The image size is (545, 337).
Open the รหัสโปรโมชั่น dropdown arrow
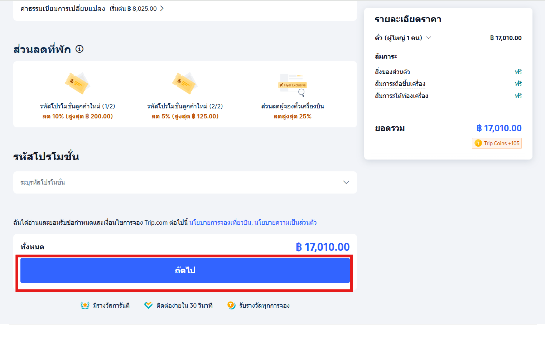[346, 182]
